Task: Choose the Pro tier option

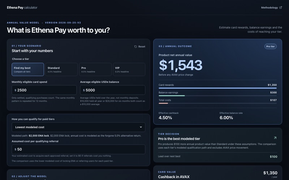Action: pyautogui.click(x=95, y=69)
